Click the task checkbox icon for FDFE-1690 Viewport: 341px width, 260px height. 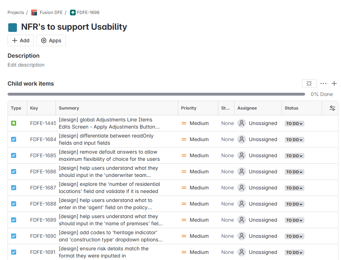[14, 236]
